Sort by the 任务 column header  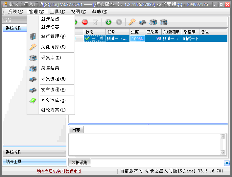117,32
